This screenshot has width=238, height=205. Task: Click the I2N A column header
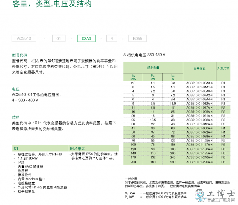click(x=173, y=77)
